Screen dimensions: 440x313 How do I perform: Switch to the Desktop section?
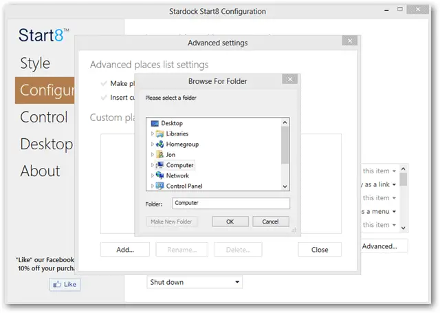coord(46,144)
